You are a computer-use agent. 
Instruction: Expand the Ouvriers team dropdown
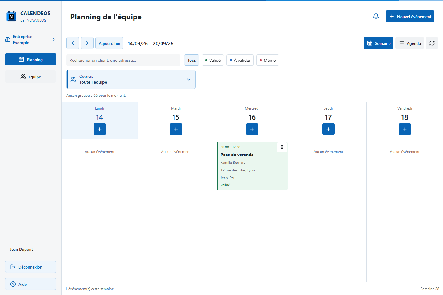[x=131, y=79]
